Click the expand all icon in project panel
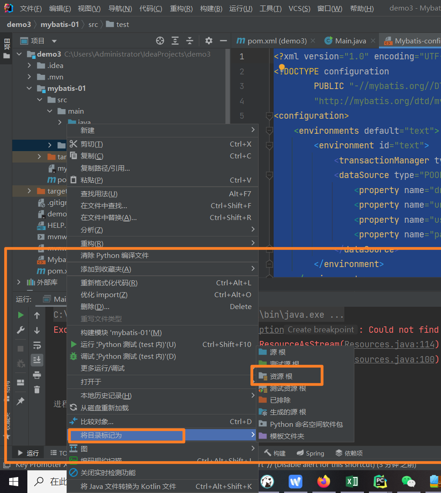This screenshot has height=493, width=441. click(175, 41)
